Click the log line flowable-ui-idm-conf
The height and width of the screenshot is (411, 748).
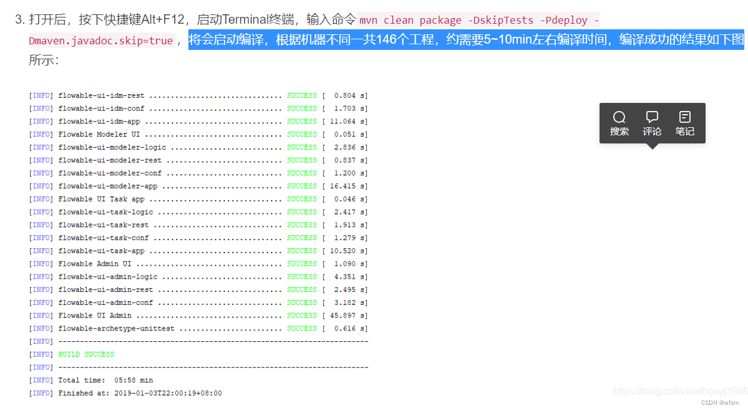tap(198, 109)
